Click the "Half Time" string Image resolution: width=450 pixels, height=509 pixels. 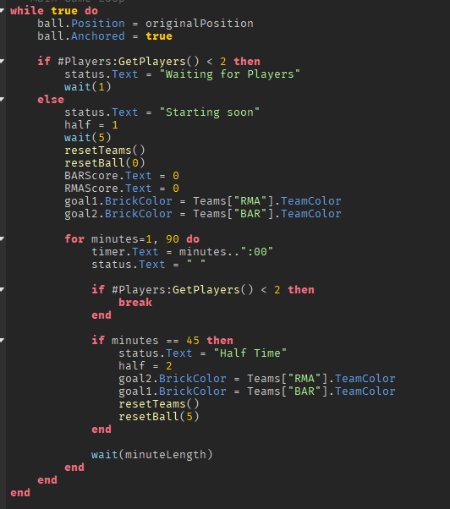pos(250,353)
